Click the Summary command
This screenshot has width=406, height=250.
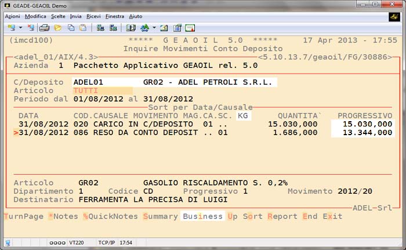click(159, 216)
